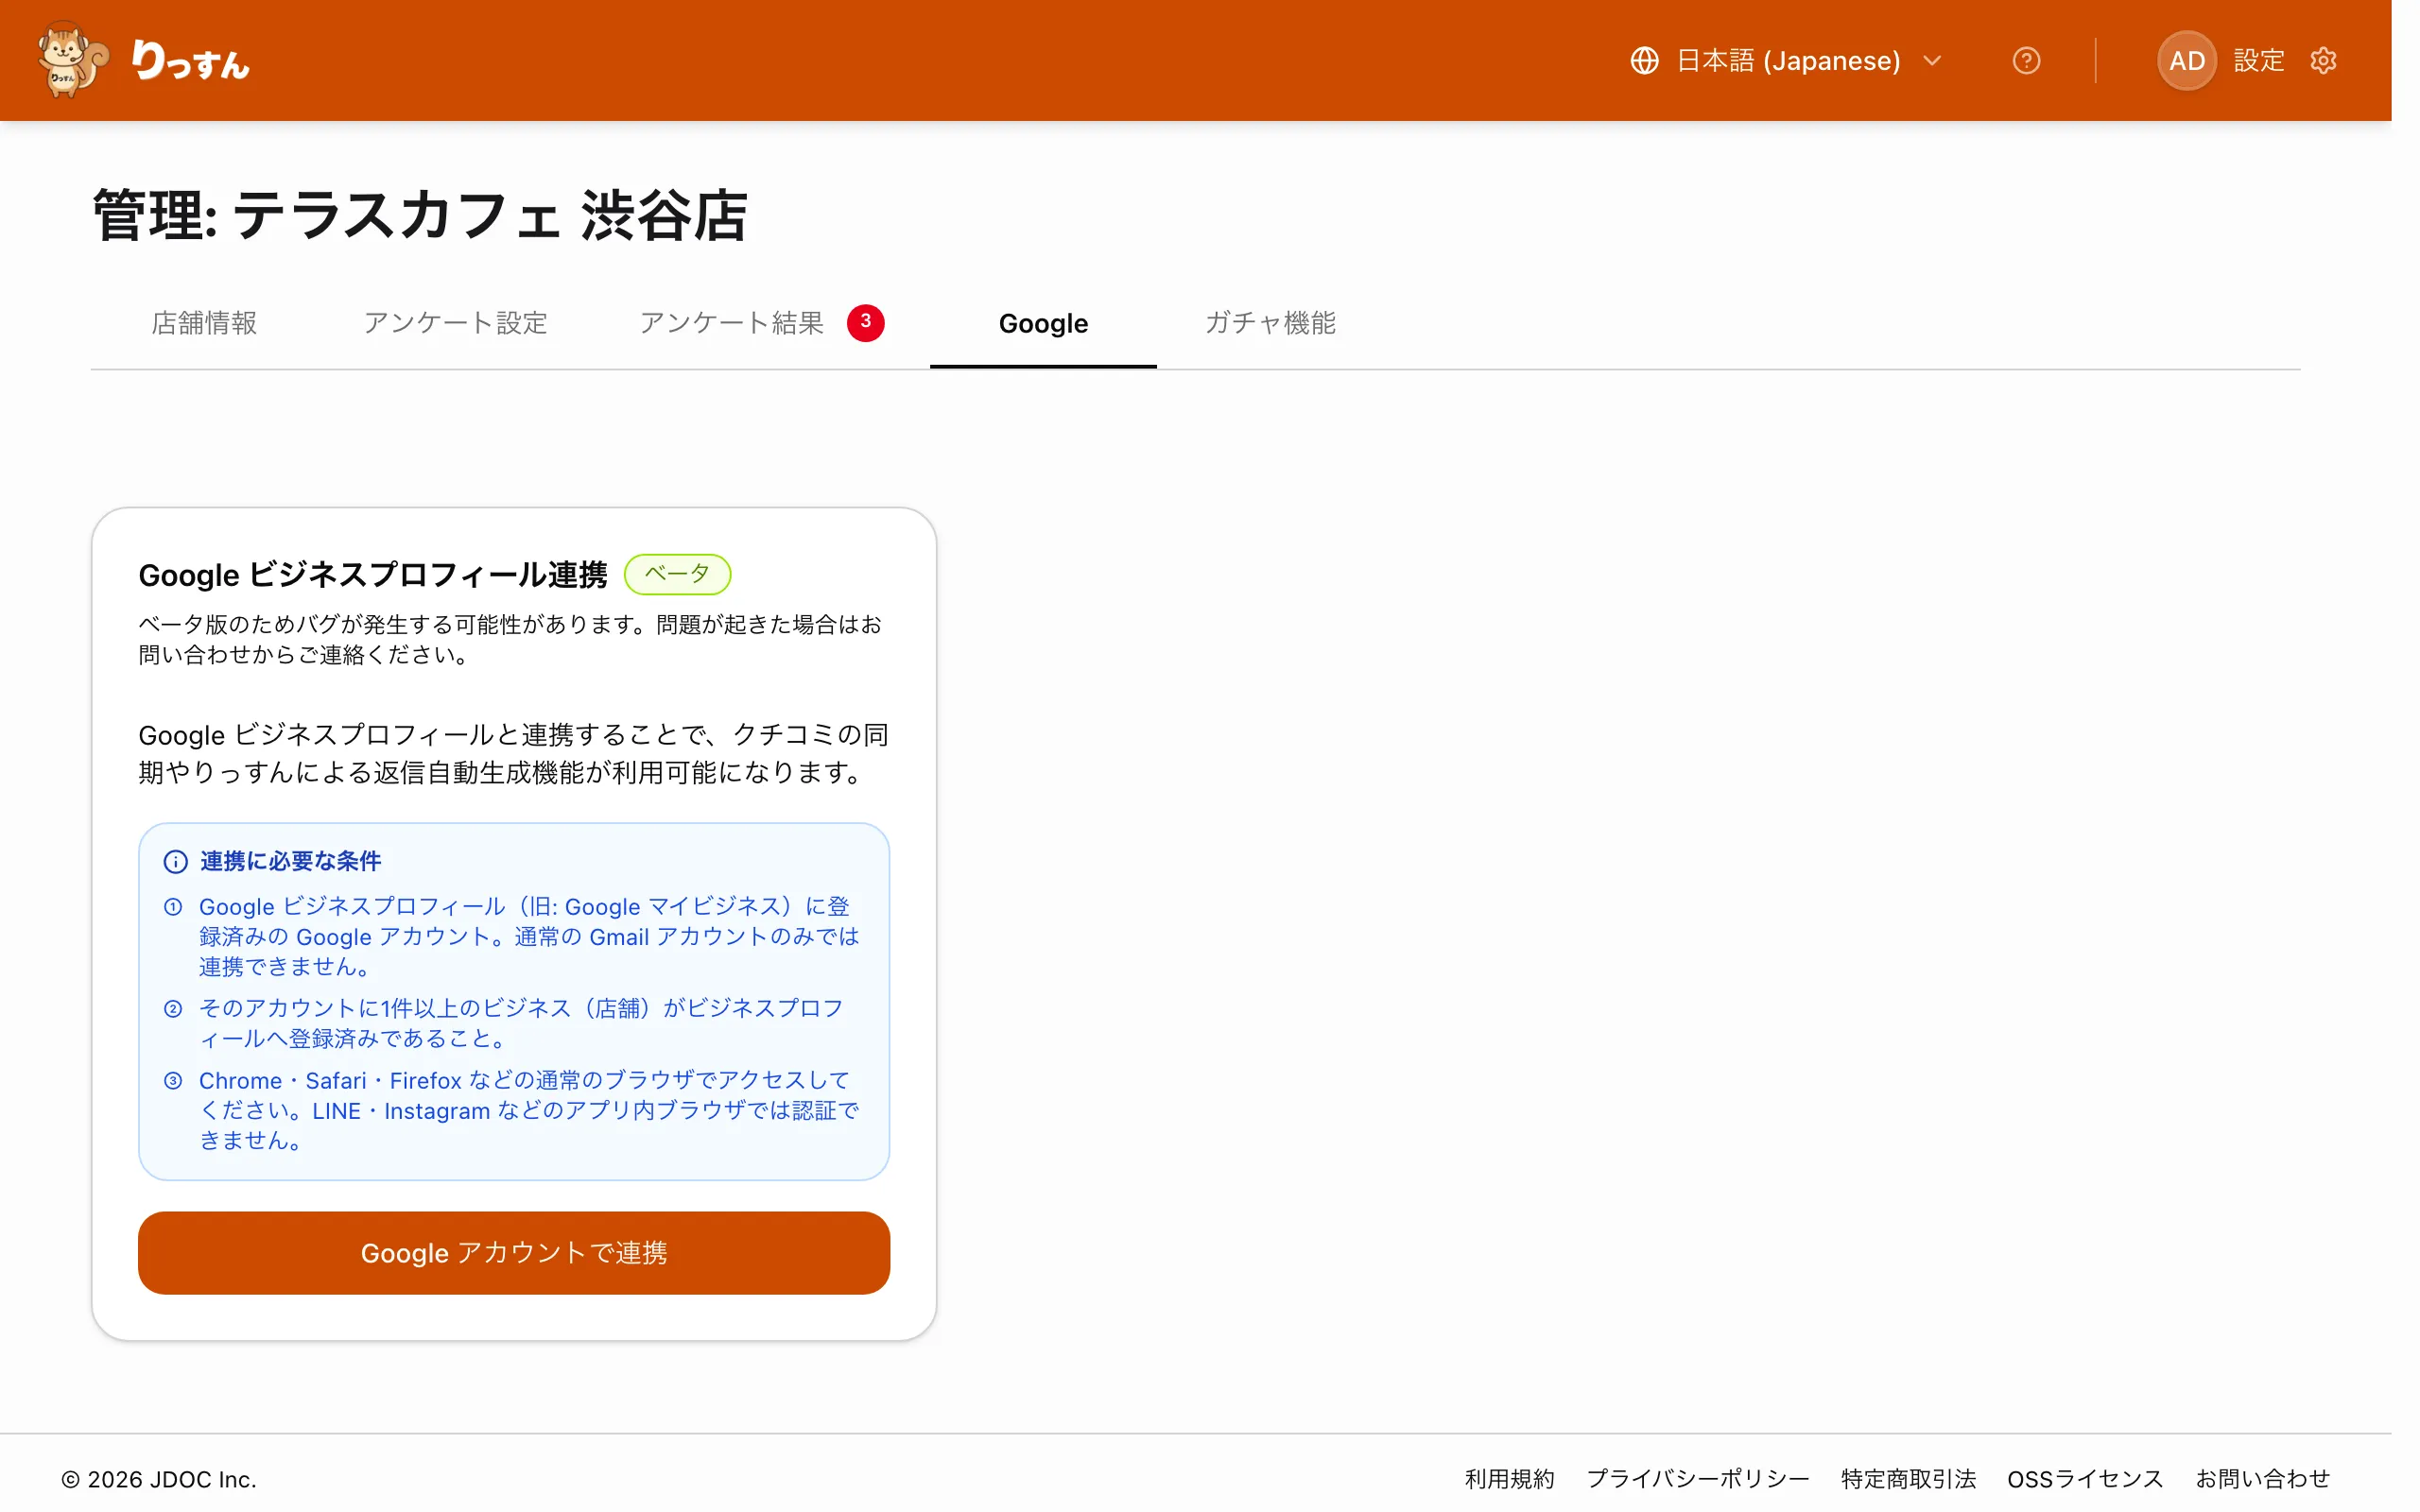Screen dimensions: 2420x1512
Task: Click the 設定 text link in header
Action: (2258, 61)
